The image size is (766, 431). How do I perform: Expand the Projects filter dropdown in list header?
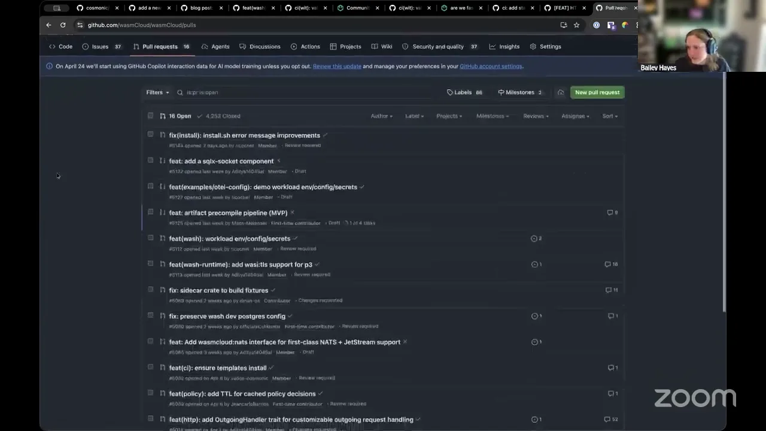(x=449, y=116)
